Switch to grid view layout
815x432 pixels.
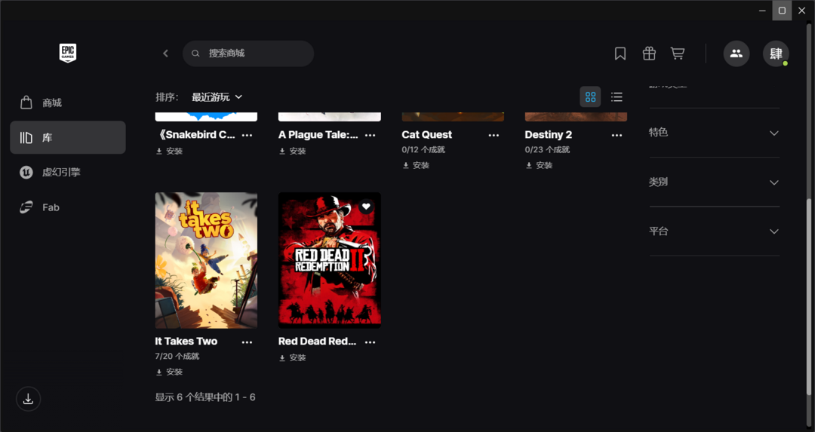[x=590, y=97]
